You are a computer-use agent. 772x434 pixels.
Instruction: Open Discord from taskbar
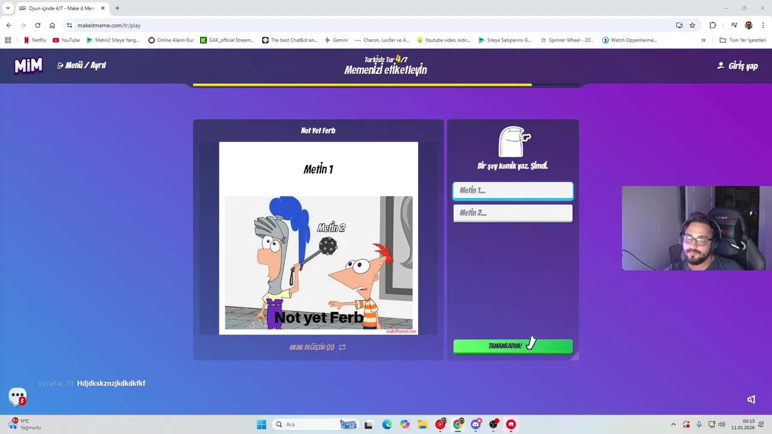476,424
